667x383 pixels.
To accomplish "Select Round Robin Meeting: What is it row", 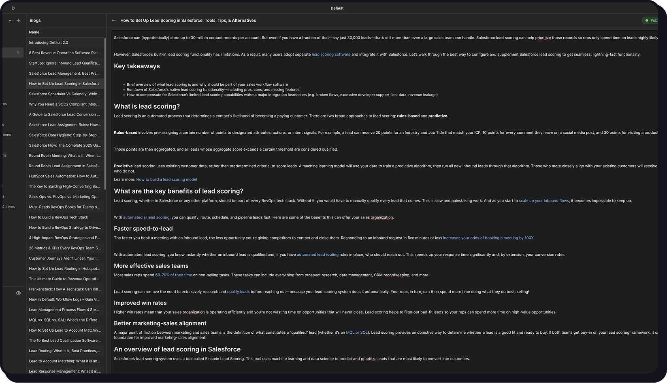I will click(x=65, y=156).
